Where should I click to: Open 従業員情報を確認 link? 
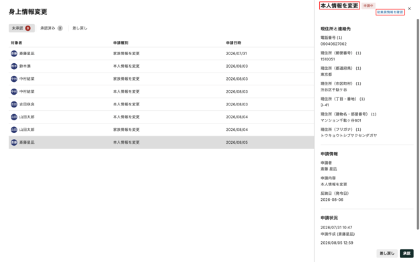390,12
